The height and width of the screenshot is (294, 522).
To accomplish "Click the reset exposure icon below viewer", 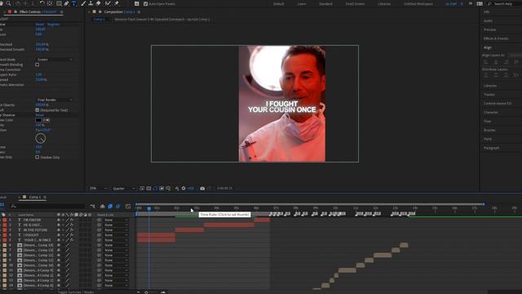I will pos(184,189).
